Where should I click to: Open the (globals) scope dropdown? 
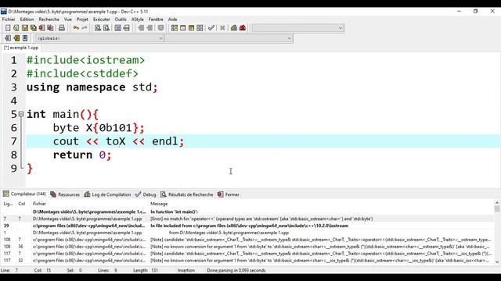[x=99, y=38]
